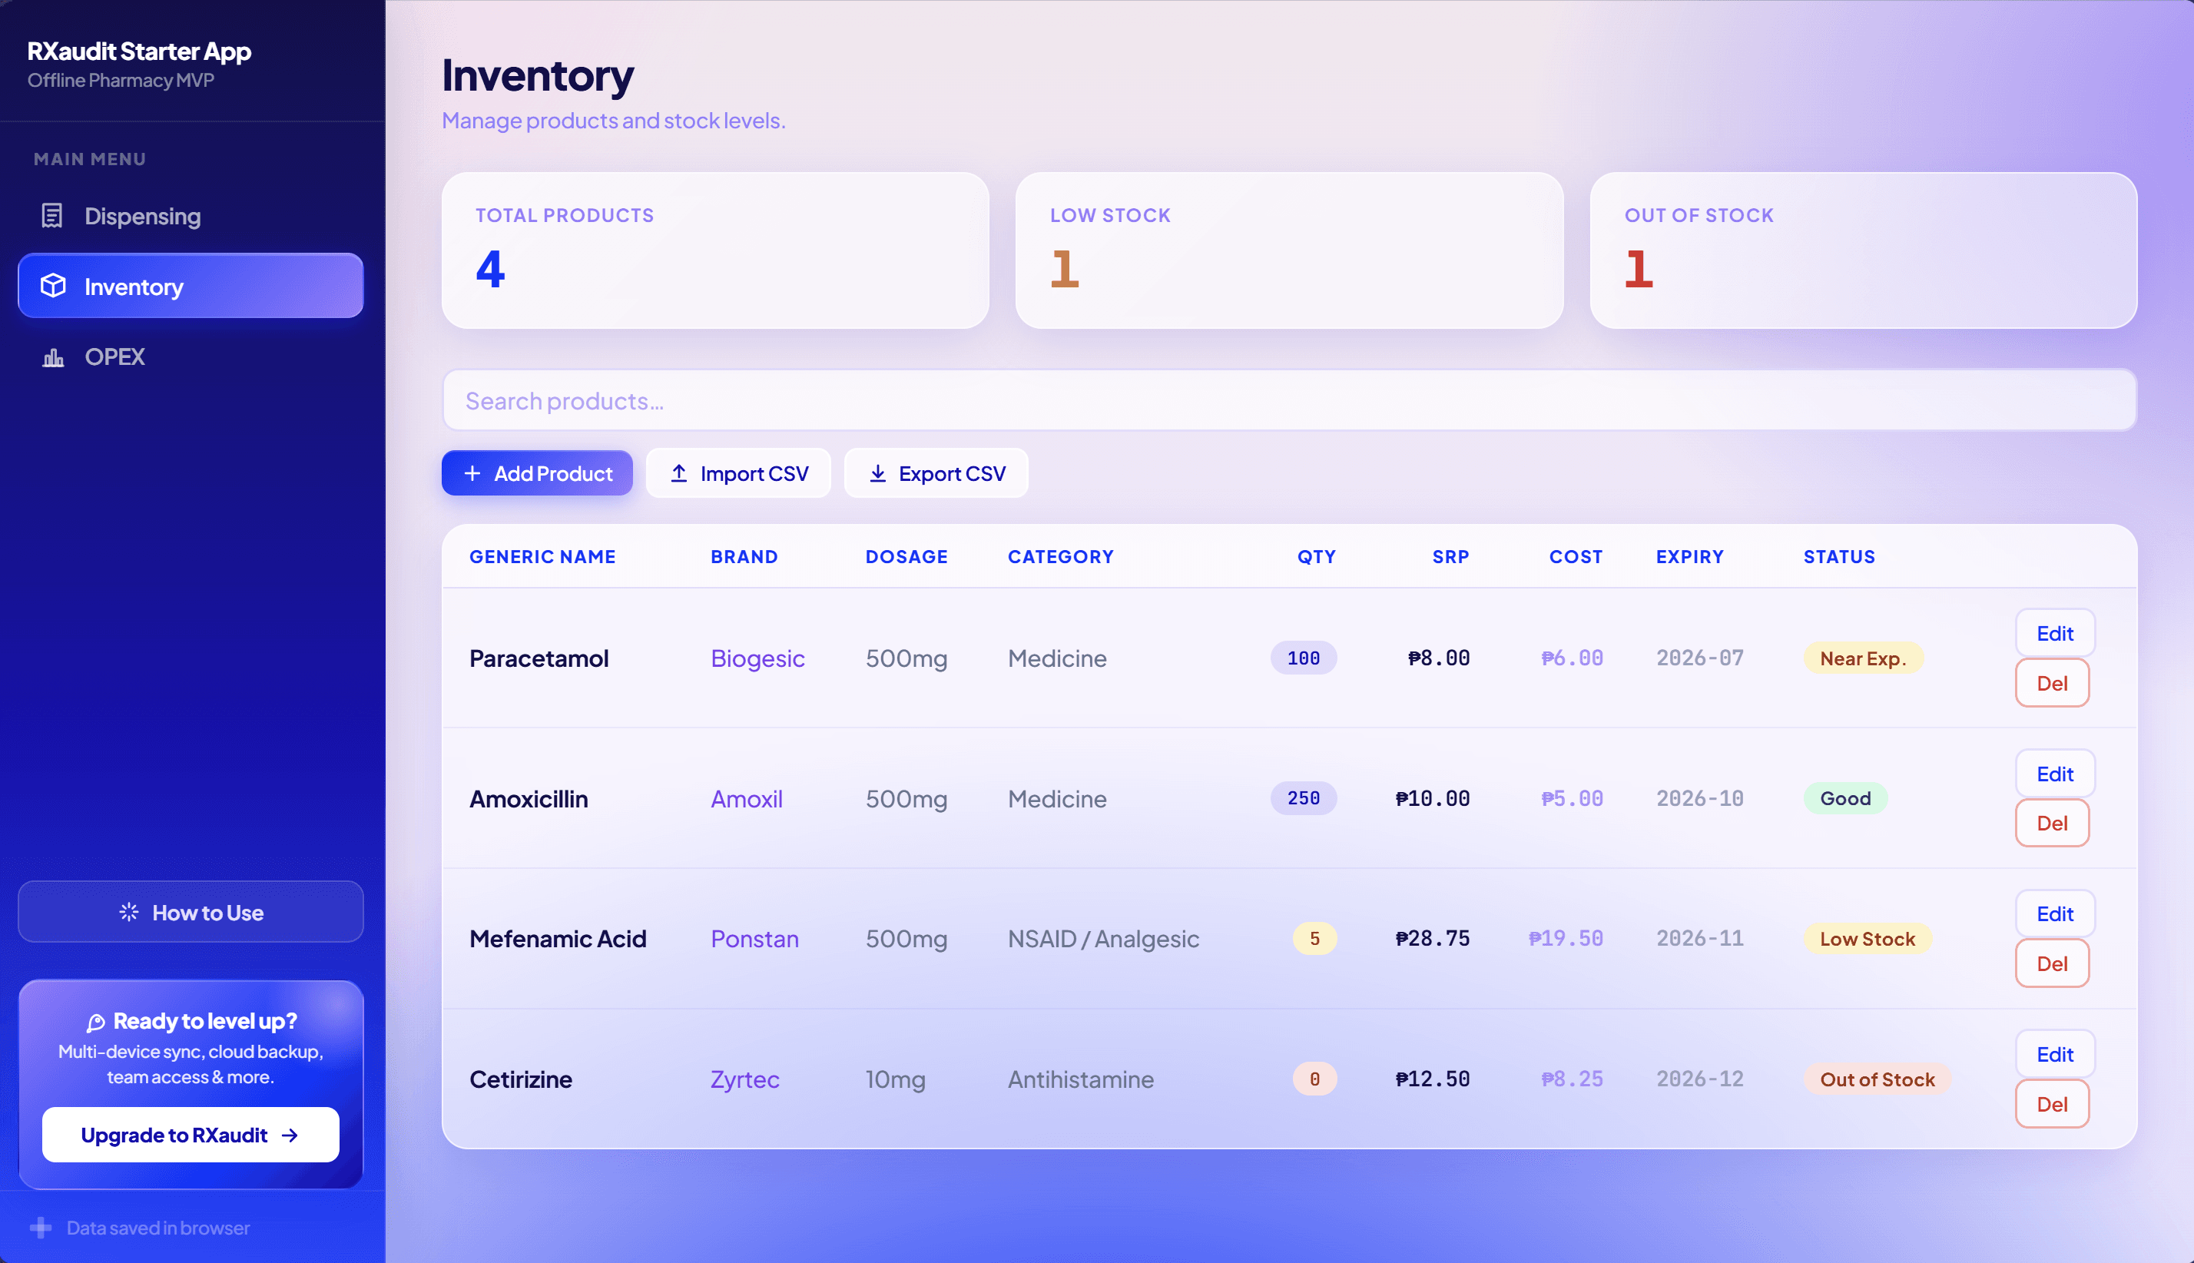Focus the Search products field
2194x1263 pixels.
tap(1290, 401)
